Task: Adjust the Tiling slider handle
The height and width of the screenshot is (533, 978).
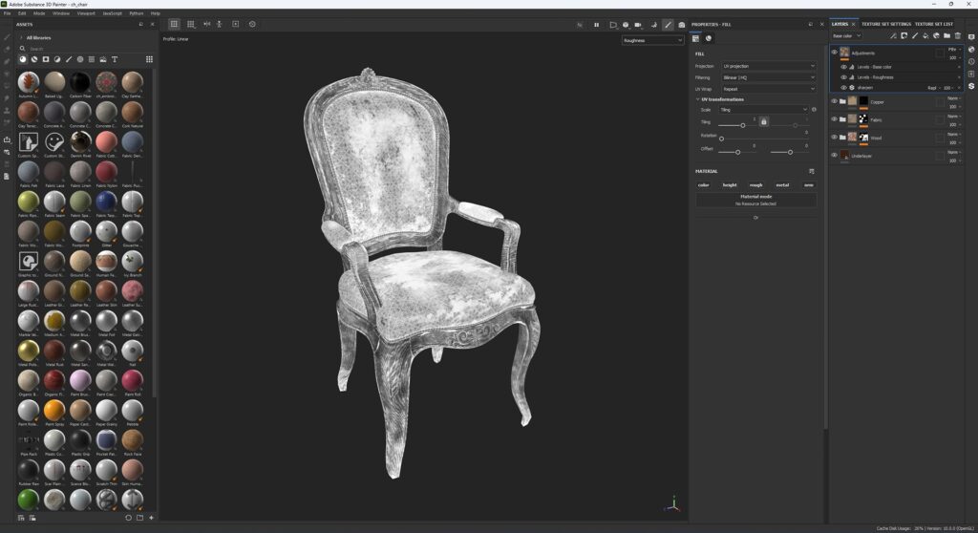Action: (742, 125)
